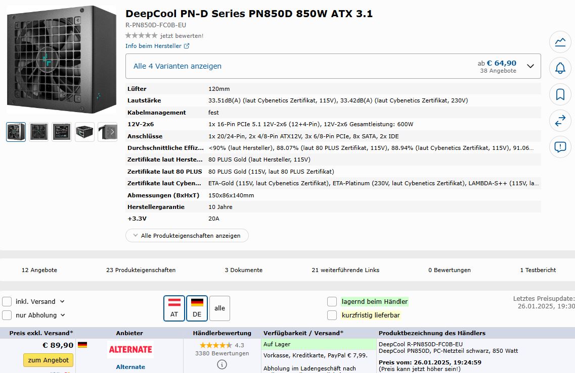This screenshot has width=575, height=373.
Task: Click the Lüfter 120mm value
Action: (x=219, y=89)
